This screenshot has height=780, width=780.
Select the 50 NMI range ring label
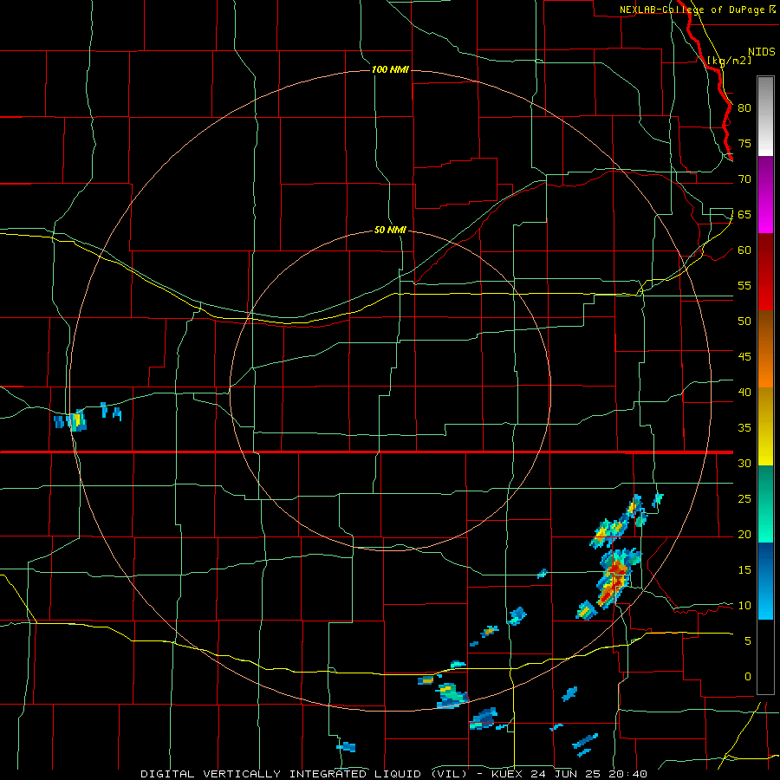tap(390, 230)
